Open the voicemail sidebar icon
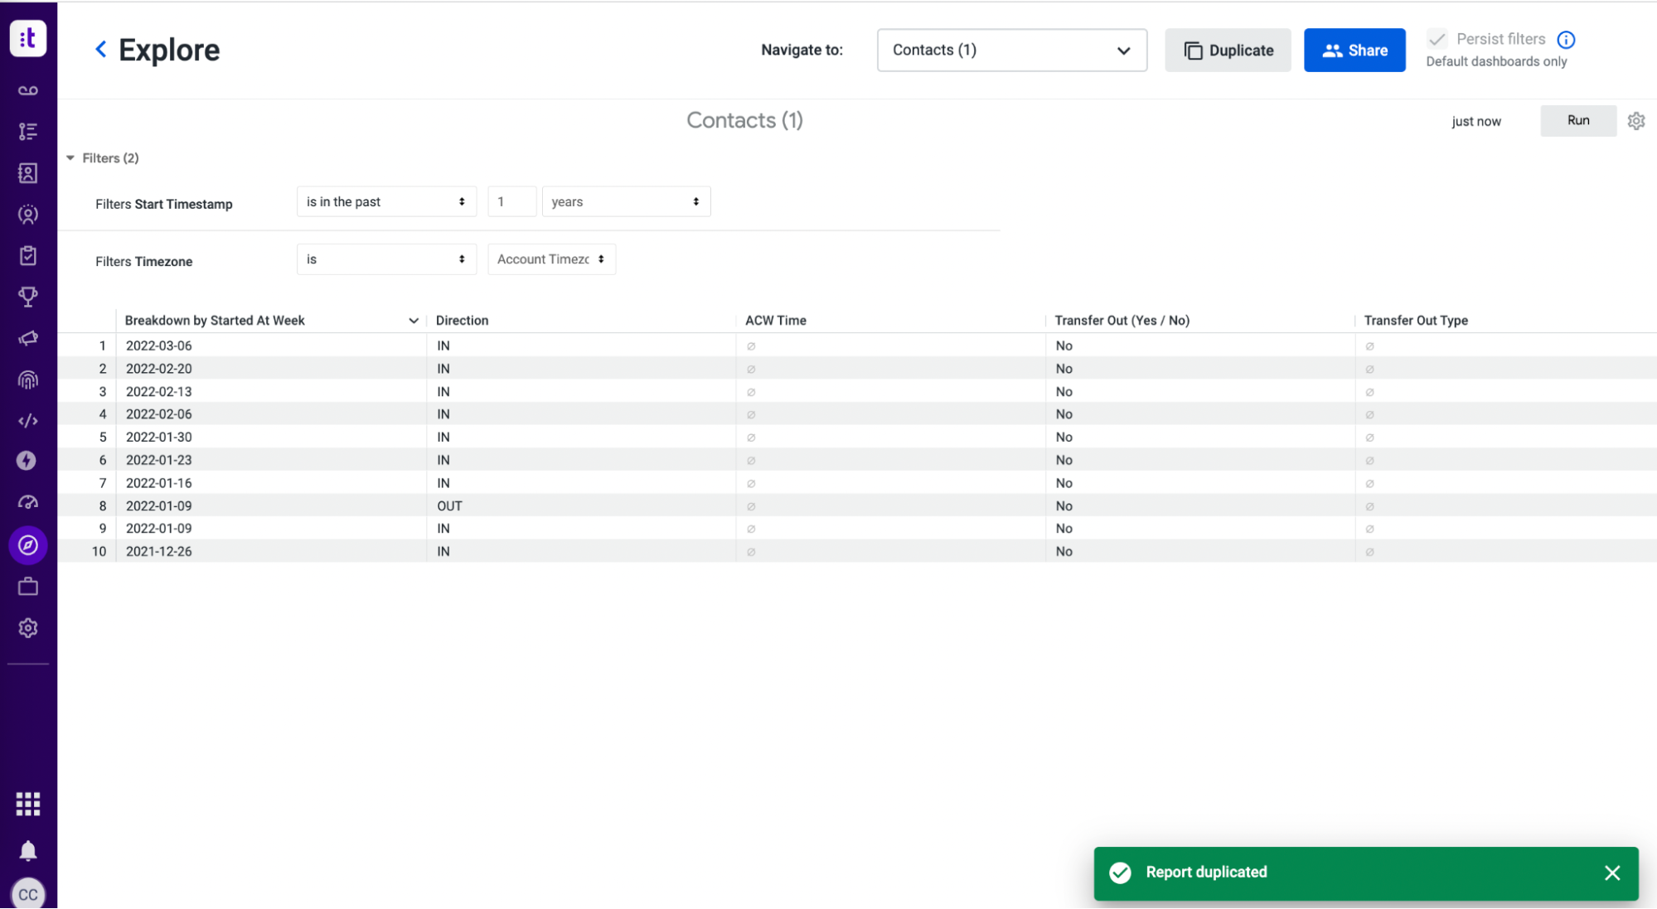The image size is (1657, 909). click(x=28, y=90)
